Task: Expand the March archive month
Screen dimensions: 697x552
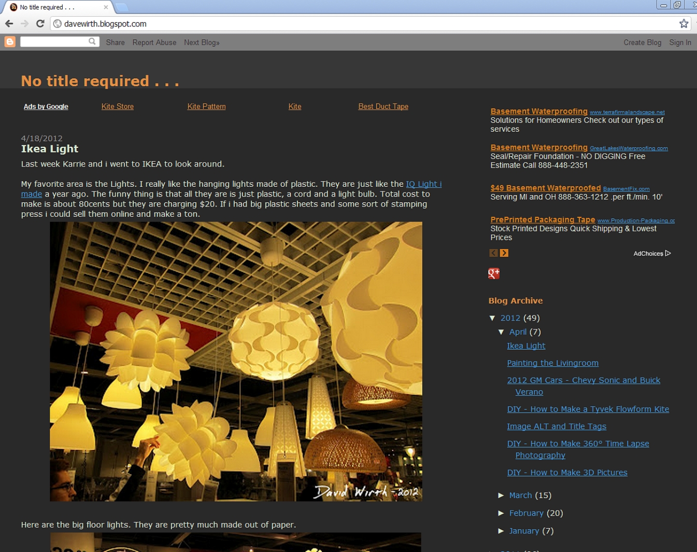Action: pyautogui.click(x=501, y=495)
